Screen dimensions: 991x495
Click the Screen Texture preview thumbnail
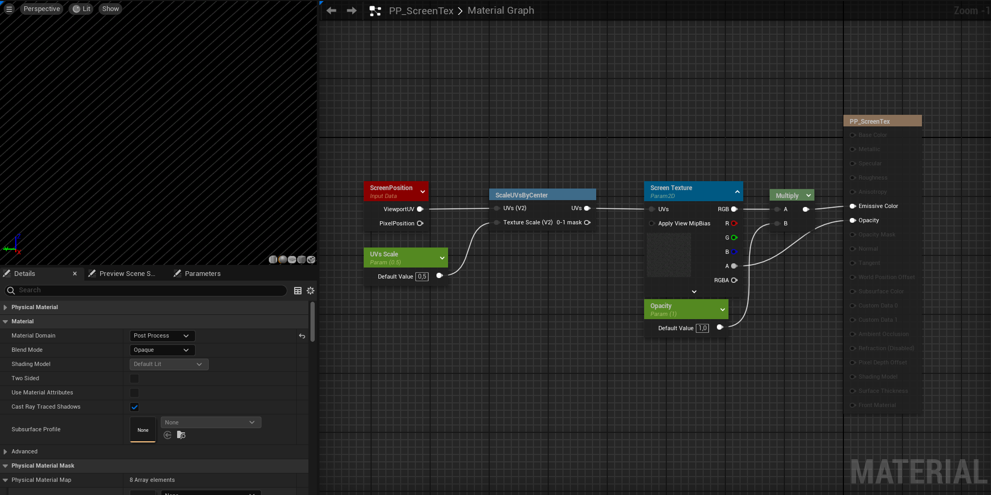pyautogui.click(x=669, y=255)
